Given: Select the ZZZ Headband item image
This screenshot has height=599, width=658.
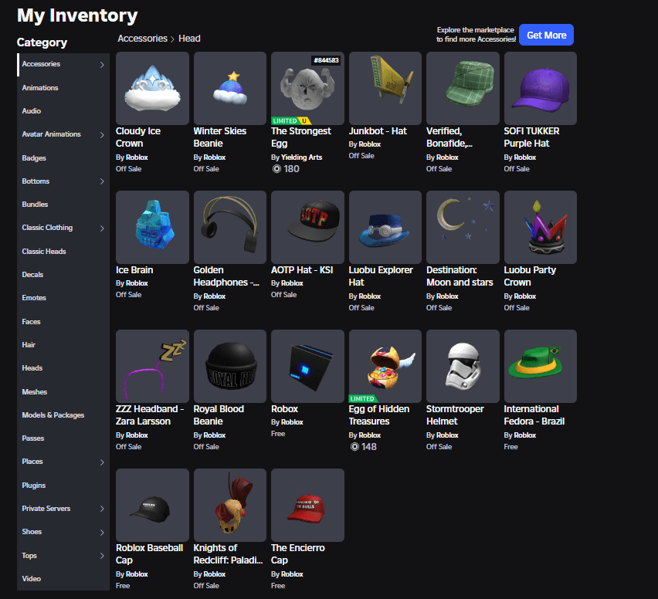Looking at the screenshot, I should [152, 366].
